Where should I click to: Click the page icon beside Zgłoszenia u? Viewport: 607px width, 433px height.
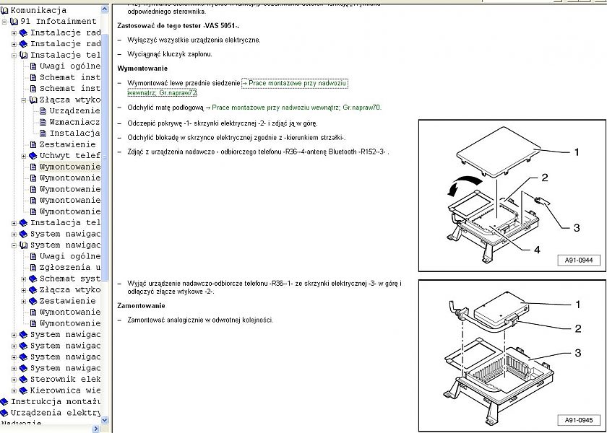point(33,268)
